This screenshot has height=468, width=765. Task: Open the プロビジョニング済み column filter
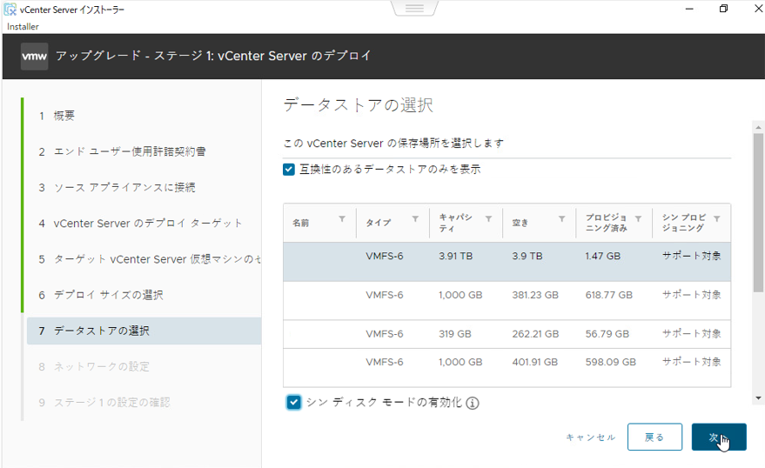[x=638, y=218]
